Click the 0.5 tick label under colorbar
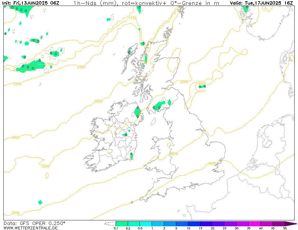Viewport: 298px width, 230px height. point(140,228)
